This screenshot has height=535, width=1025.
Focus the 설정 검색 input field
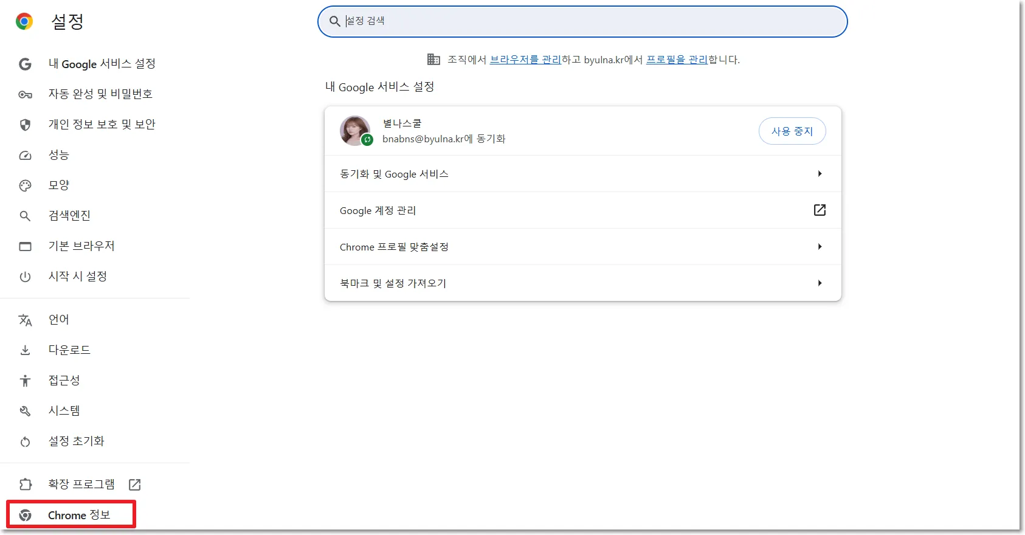coord(582,22)
